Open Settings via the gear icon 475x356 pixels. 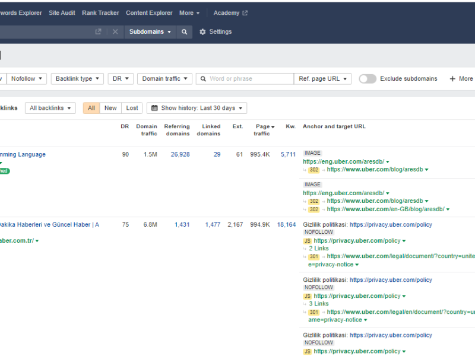[x=202, y=32]
